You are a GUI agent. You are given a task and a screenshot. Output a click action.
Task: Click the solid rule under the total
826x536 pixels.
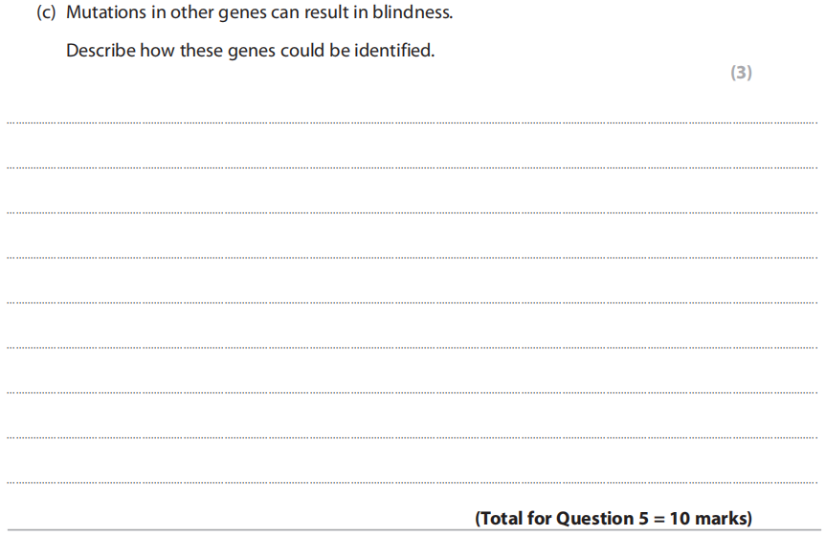point(412,530)
